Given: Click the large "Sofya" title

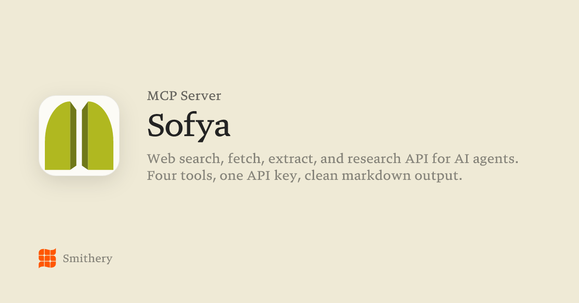Looking at the screenshot, I should [x=189, y=125].
